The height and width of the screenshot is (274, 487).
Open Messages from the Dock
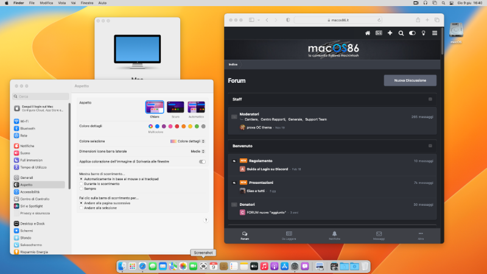[x=153, y=266]
